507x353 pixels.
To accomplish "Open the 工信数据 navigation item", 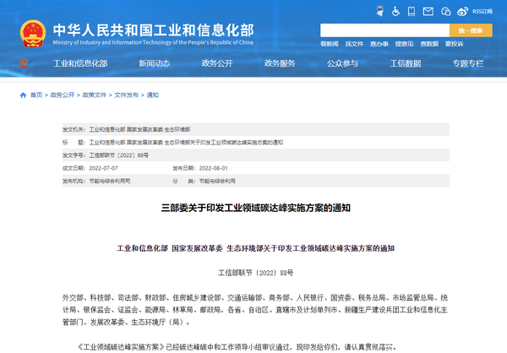I will (x=405, y=63).
